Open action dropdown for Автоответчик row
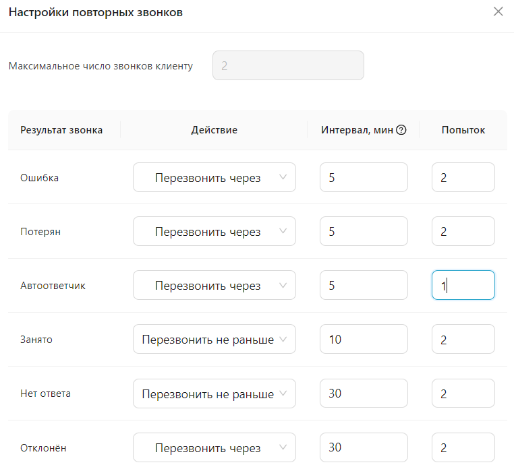514x471 pixels. coord(214,285)
